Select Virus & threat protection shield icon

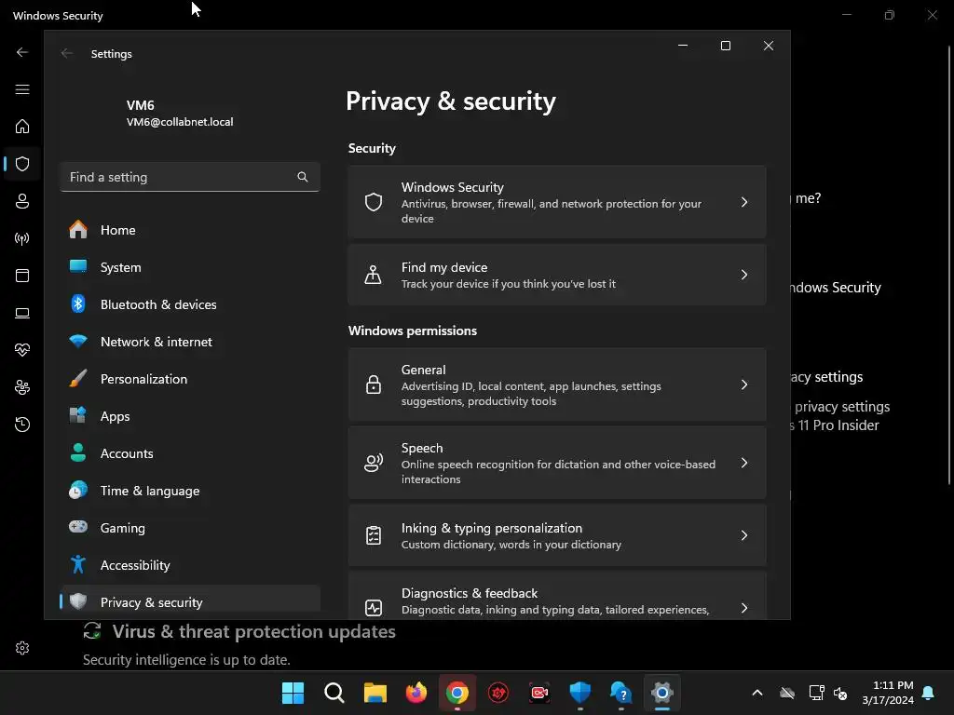[x=22, y=164]
